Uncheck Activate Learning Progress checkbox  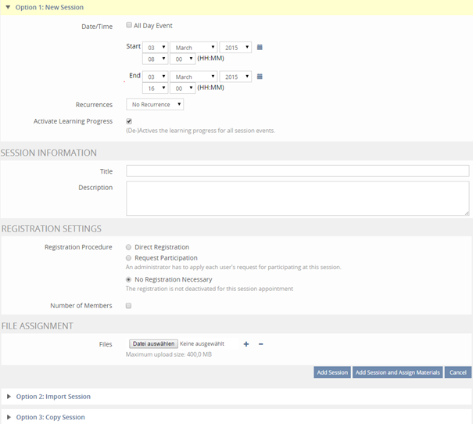pyautogui.click(x=129, y=121)
